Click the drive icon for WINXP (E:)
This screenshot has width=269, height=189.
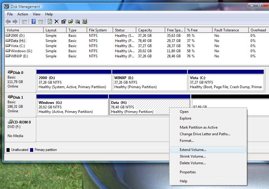[x=8, y=56]
